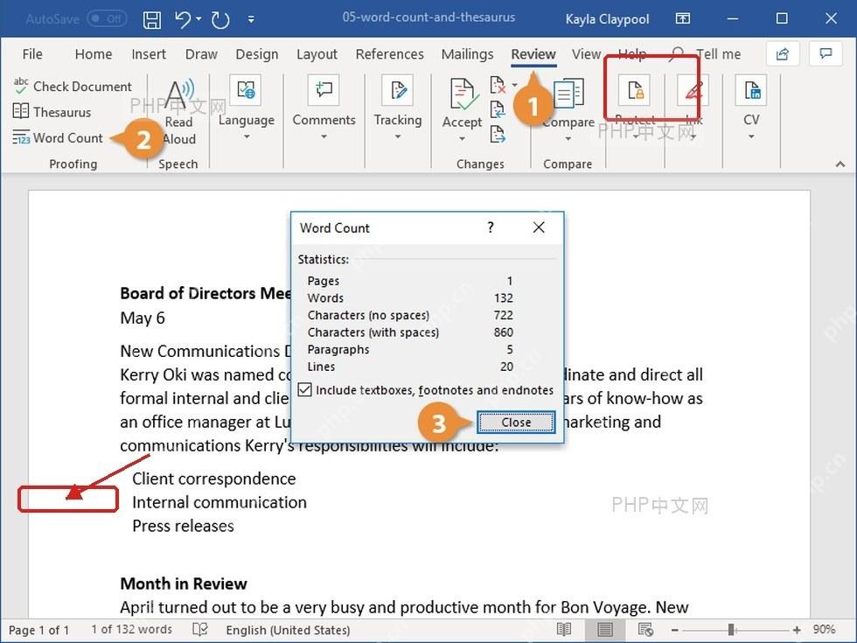The image size is (857, 643).
Task: Click the Share icon button
Action: [x=783, y=53]
